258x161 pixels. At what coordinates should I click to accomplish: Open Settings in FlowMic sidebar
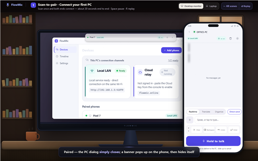tap(65, 63)
